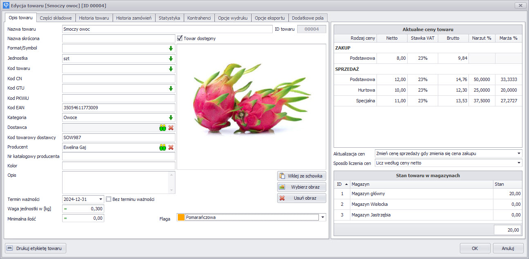Expand the Aktualizacja cen dropdown
Viewport: 529px width, 259px height.
[x=519, y=153]
